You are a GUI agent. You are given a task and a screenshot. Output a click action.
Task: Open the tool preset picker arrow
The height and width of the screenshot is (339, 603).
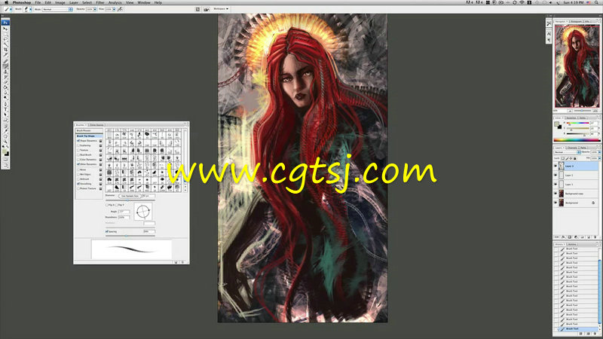point(11,9)
